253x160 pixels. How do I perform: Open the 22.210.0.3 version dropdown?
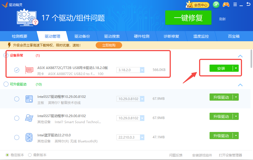coord(142,137)
